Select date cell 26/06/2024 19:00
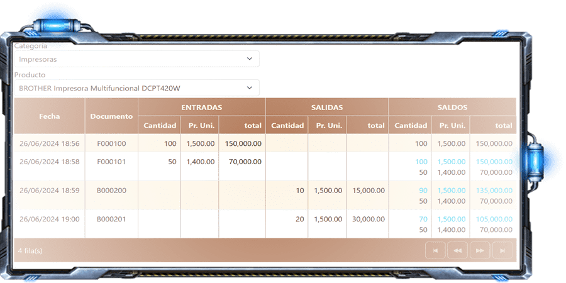Image resolution: width=566 pixels, height=283 pixels. pyautogui.click(x=50, y=219)
